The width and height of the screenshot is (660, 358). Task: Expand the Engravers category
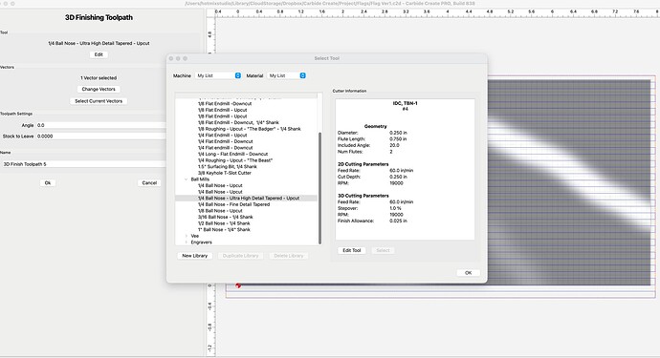pos(187,242)
